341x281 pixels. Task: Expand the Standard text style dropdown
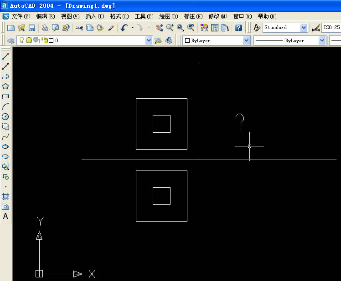pyautogui.click(x=304, y=28)
